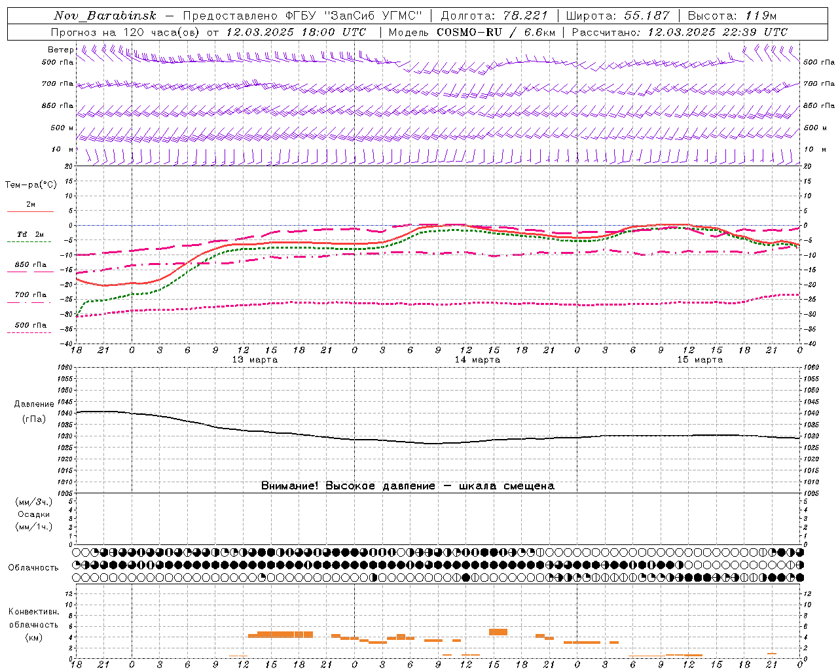
Task: Click the Конвективн. convective cloud label
Action: [33, 612]
